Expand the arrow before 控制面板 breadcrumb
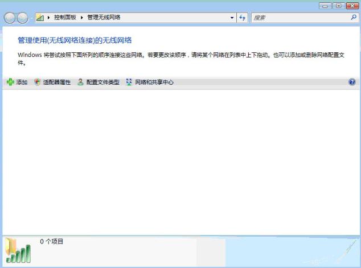This screenshot has width=361, height=268. pos(48,18)
